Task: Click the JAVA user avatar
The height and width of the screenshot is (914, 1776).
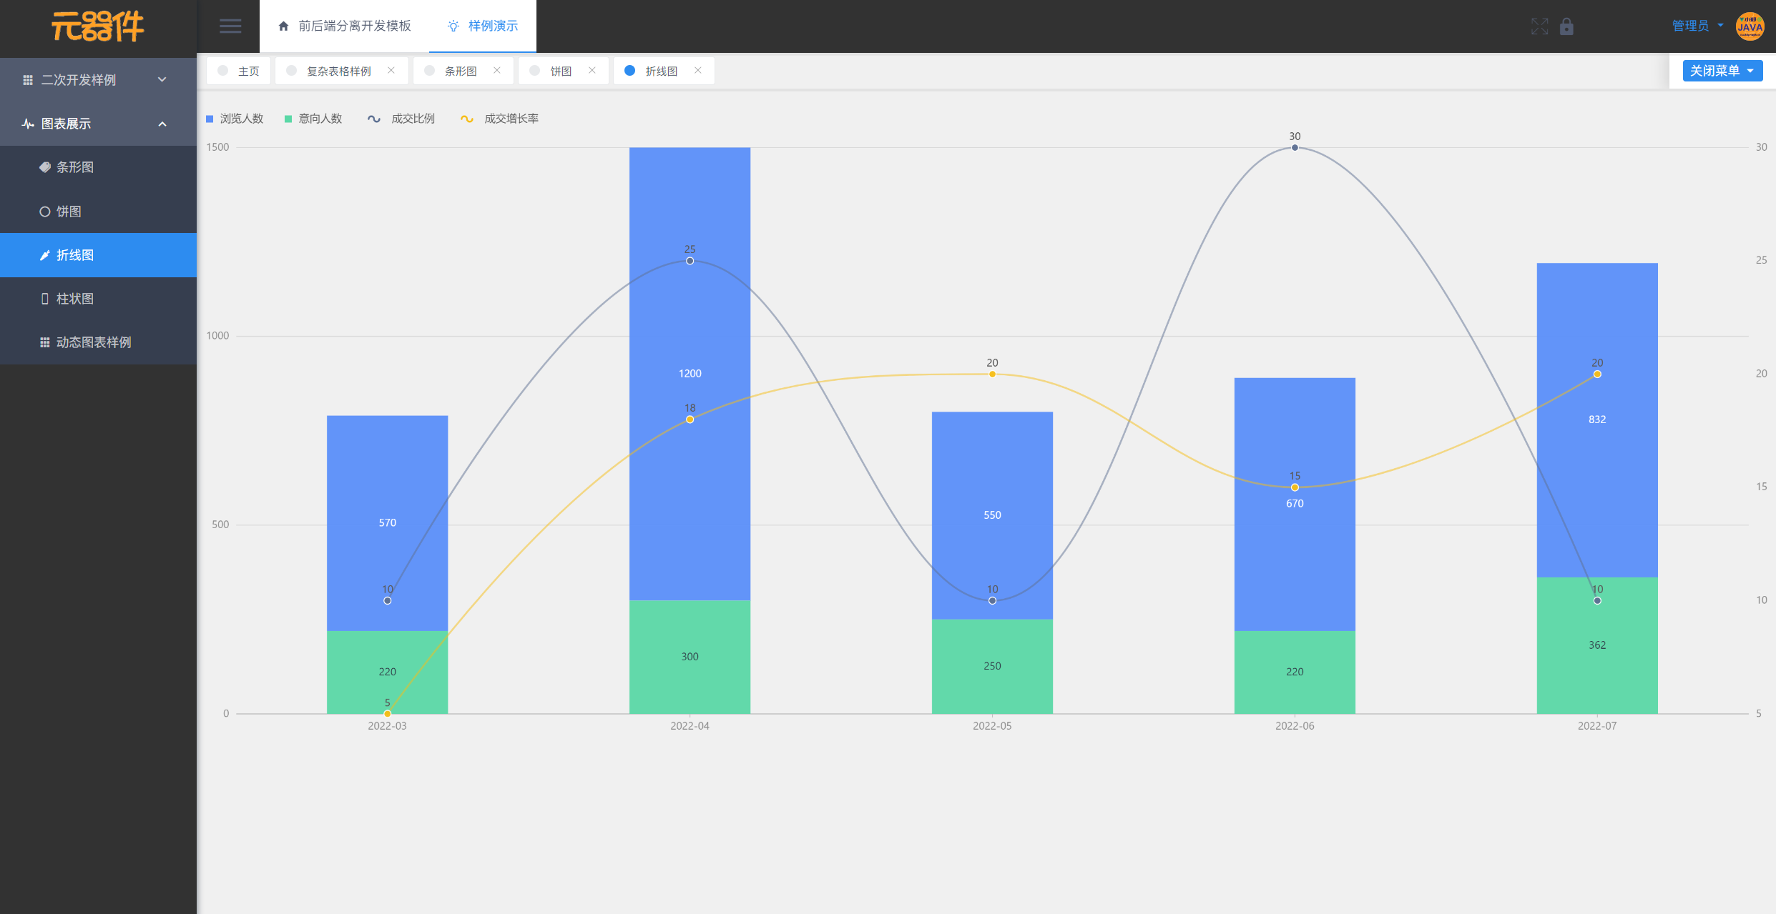Action: tap(1750, 26)
